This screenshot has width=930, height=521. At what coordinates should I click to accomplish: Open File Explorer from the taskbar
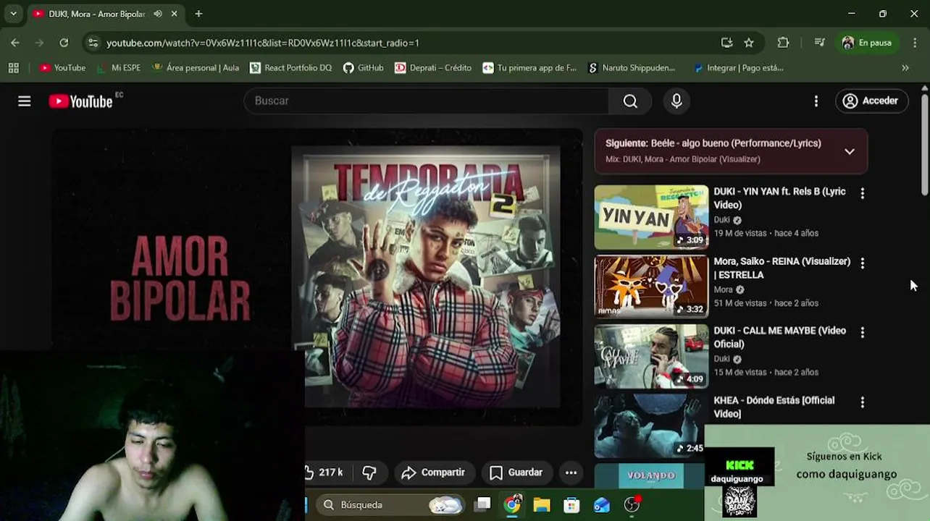[542, 504]
